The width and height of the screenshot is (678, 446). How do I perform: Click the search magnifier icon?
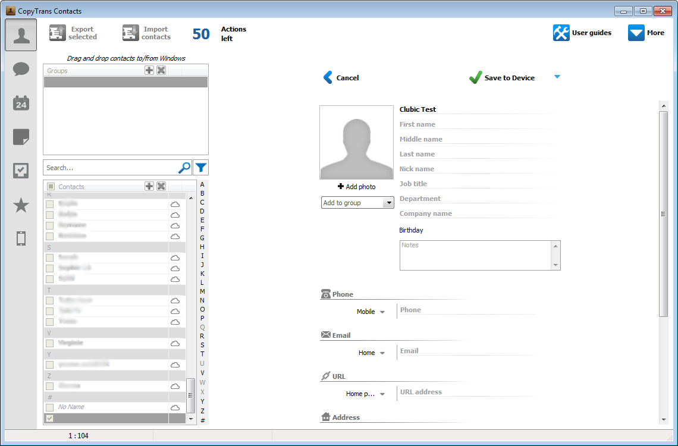coord(184,167)
